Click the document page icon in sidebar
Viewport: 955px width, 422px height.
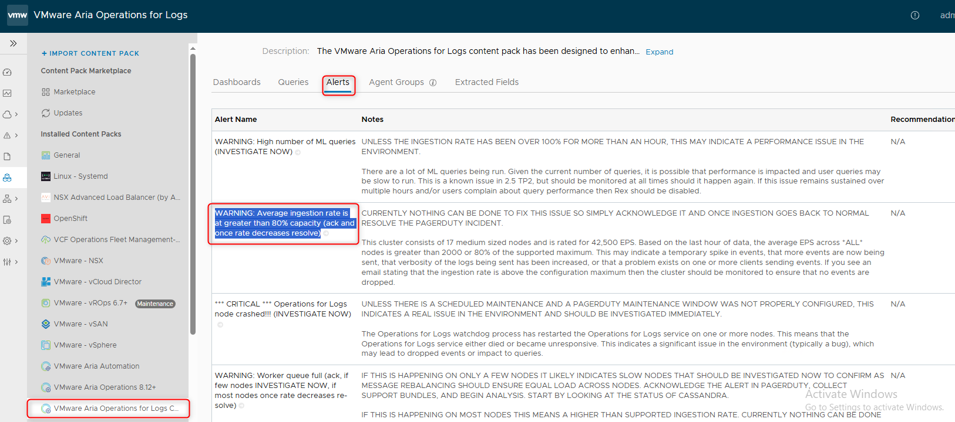7,156
